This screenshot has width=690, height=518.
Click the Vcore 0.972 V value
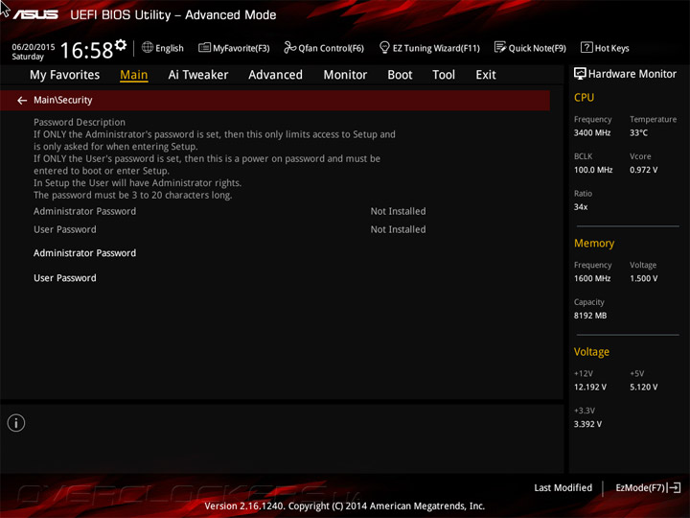pyautogui.click(x=643, y=170)
